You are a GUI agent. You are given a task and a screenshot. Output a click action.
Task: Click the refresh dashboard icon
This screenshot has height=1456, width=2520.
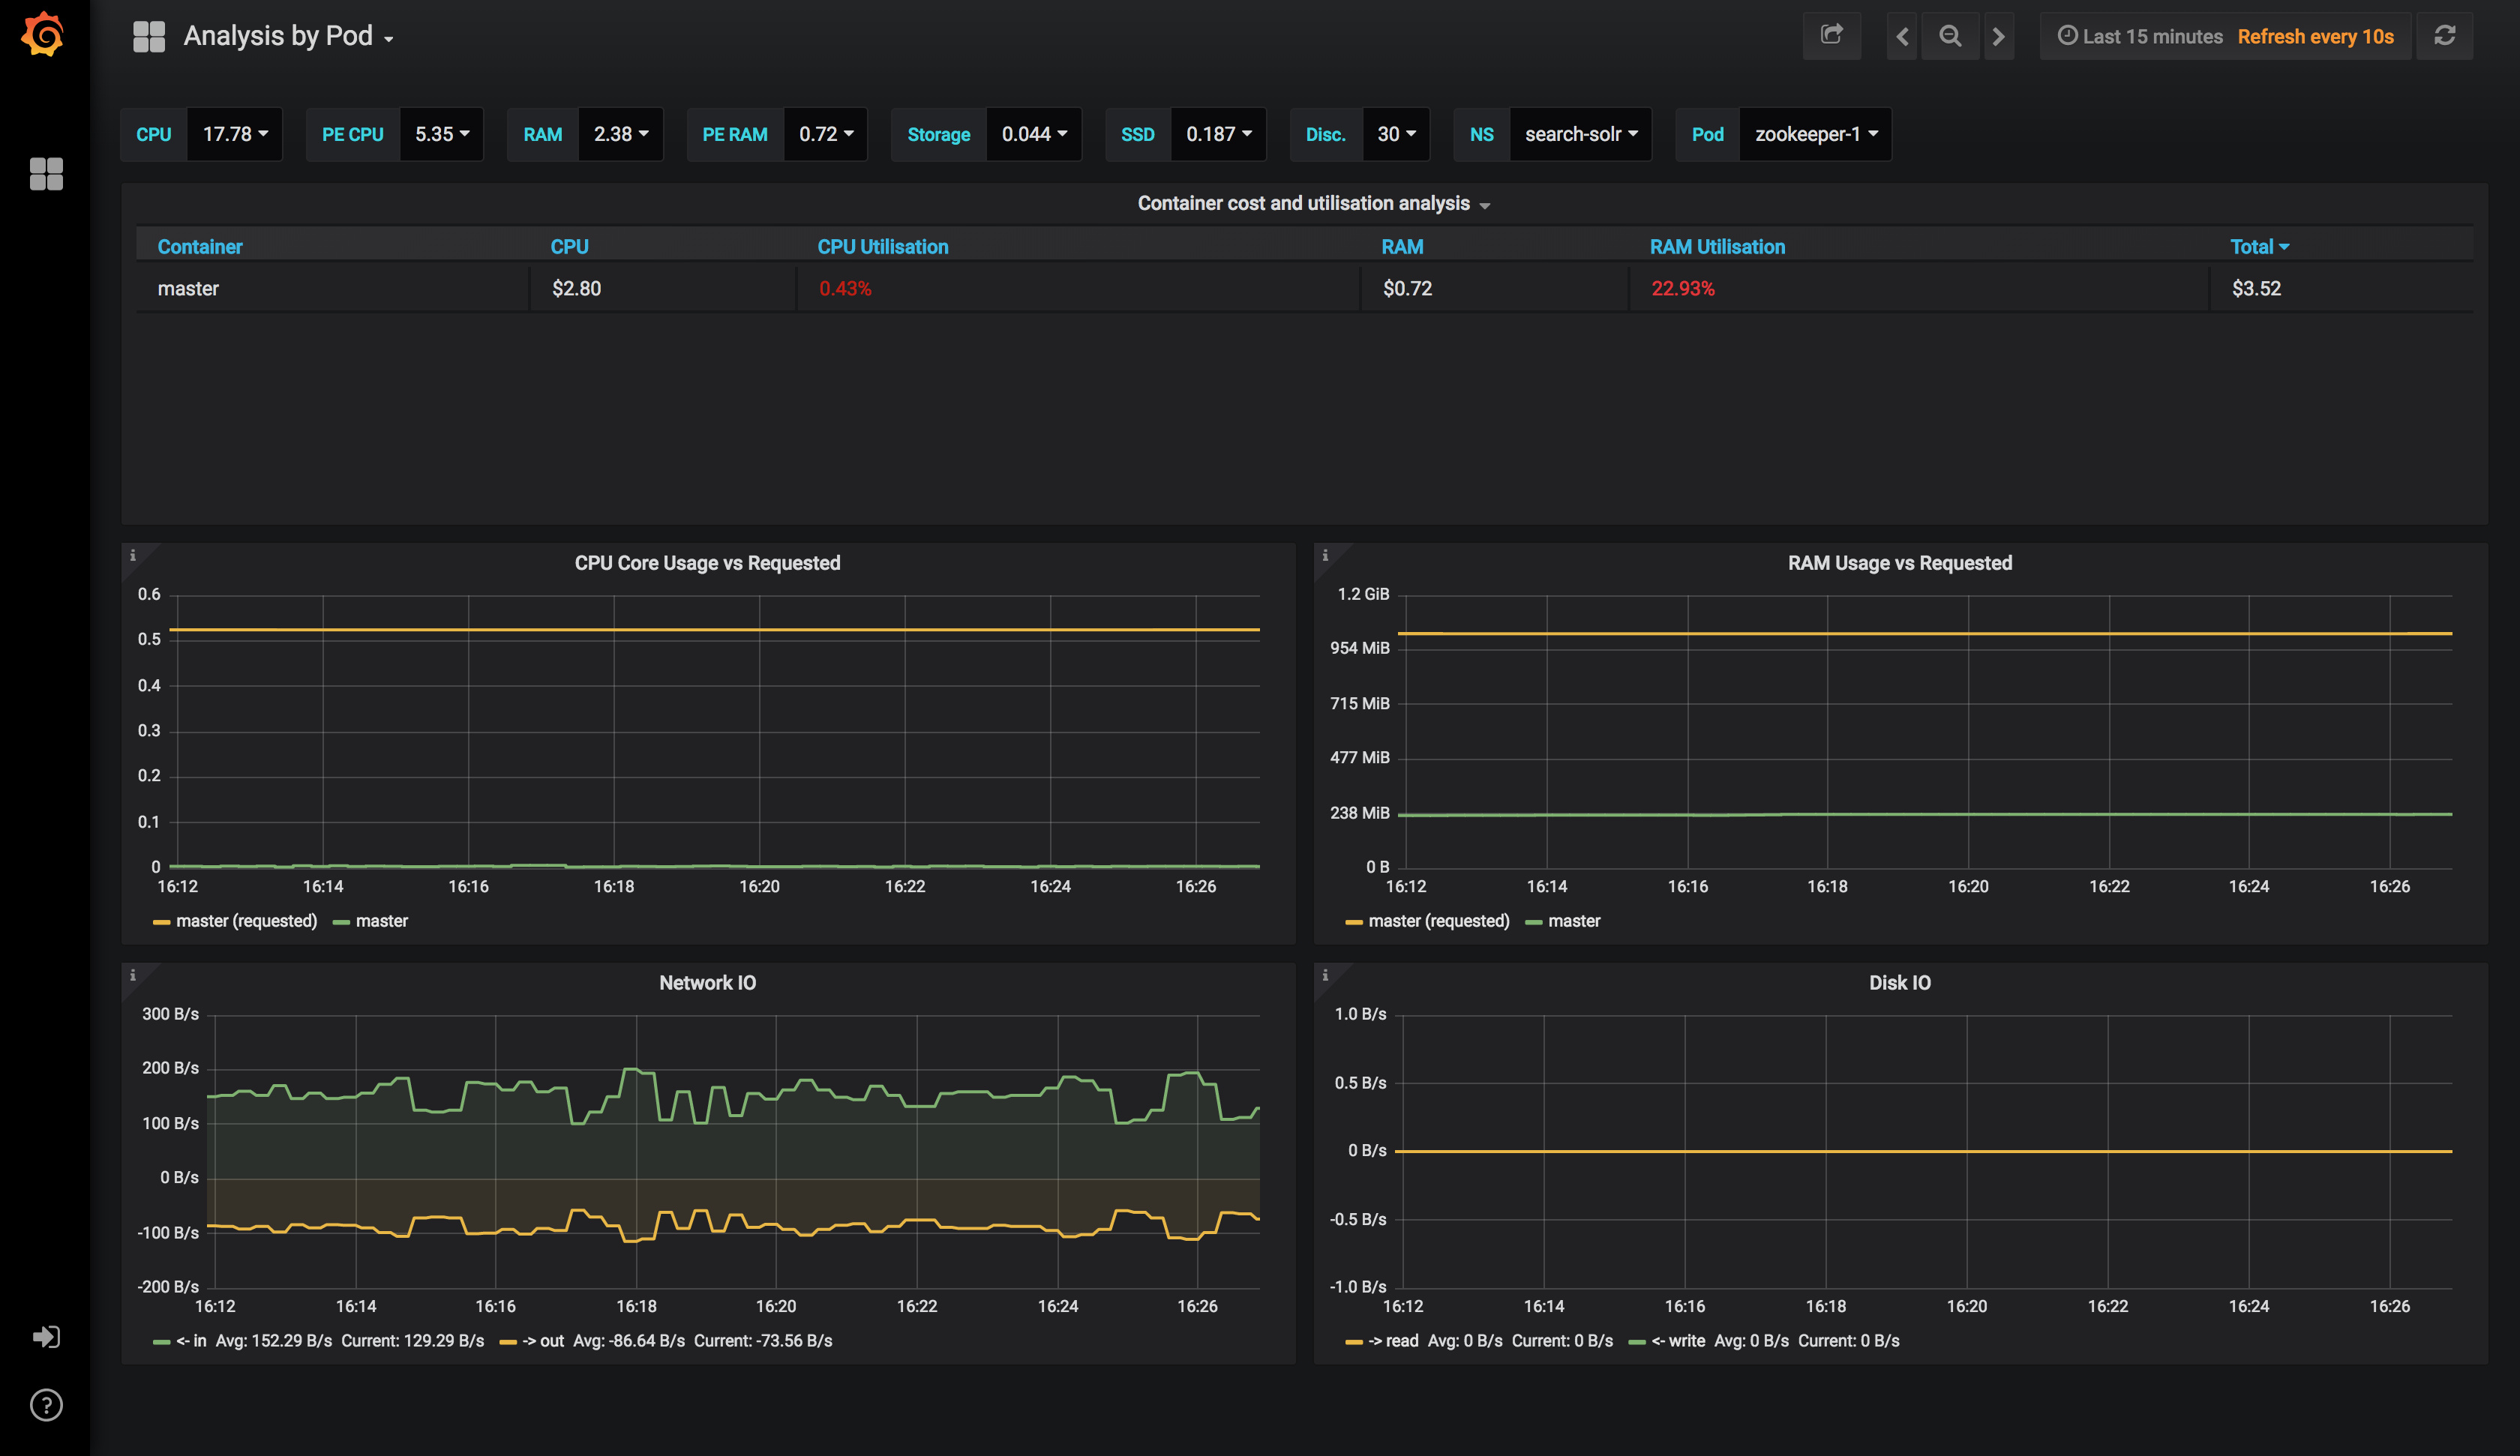(x=2444, y=36)
